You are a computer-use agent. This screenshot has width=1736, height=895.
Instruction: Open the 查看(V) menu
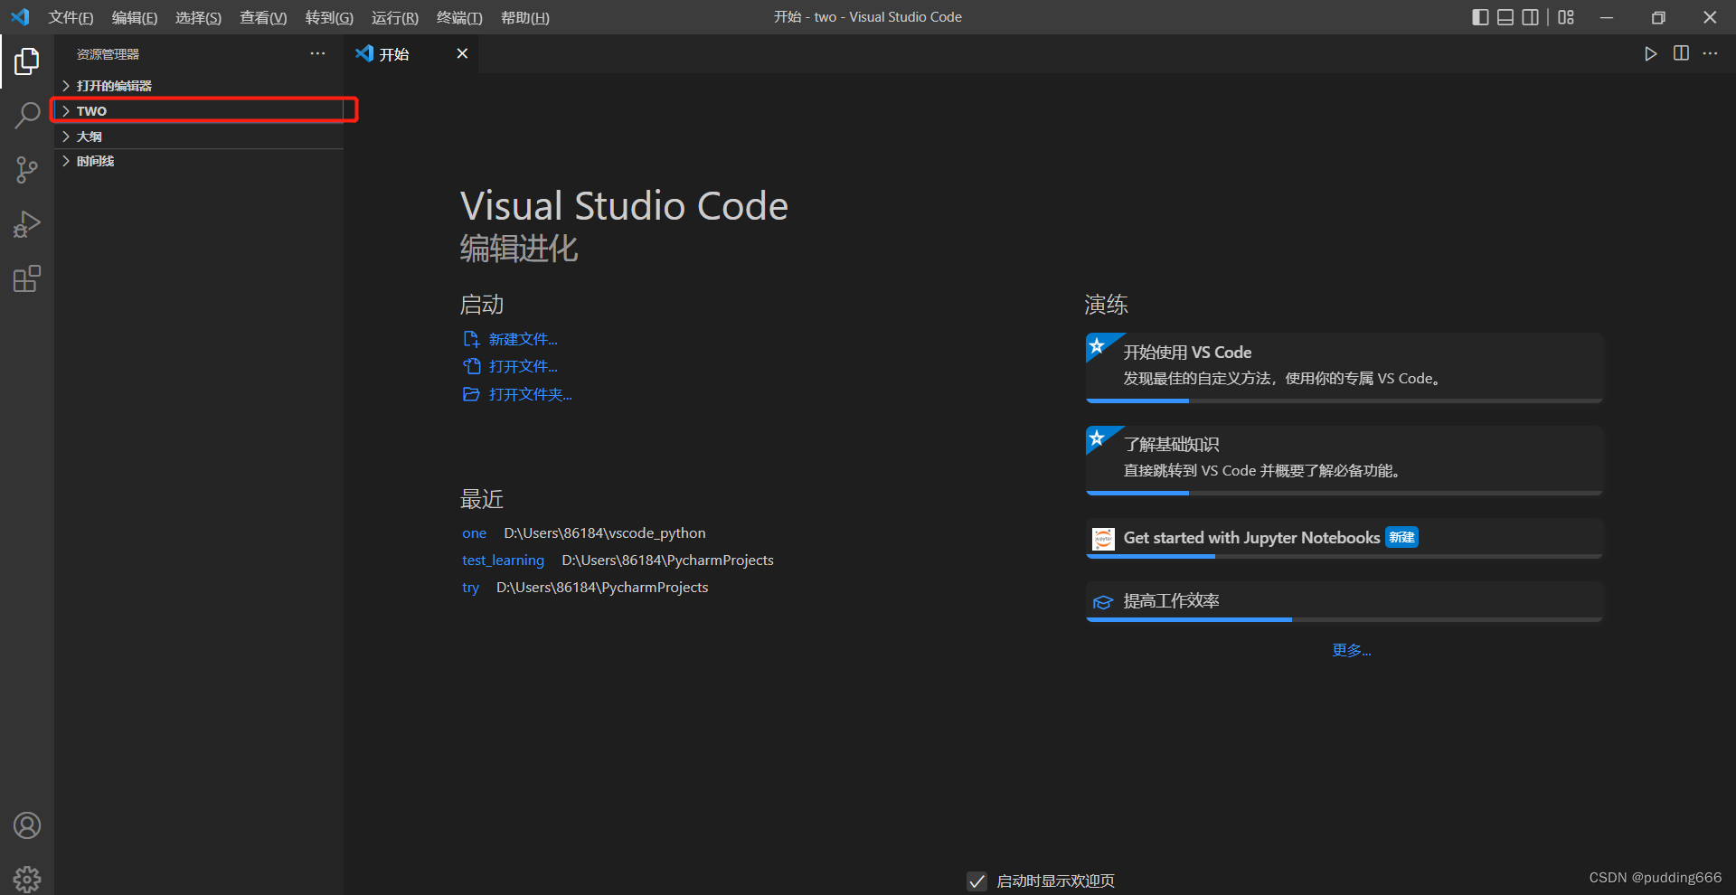[263, 18]
